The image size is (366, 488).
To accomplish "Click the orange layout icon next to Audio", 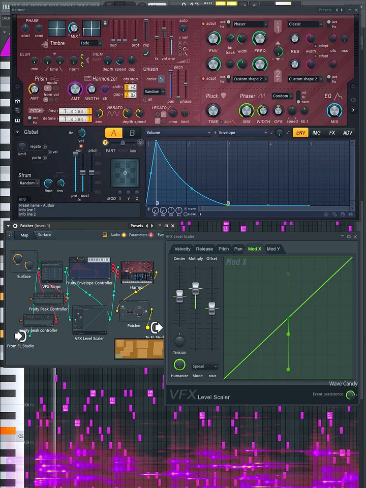I will coord(105,235).
